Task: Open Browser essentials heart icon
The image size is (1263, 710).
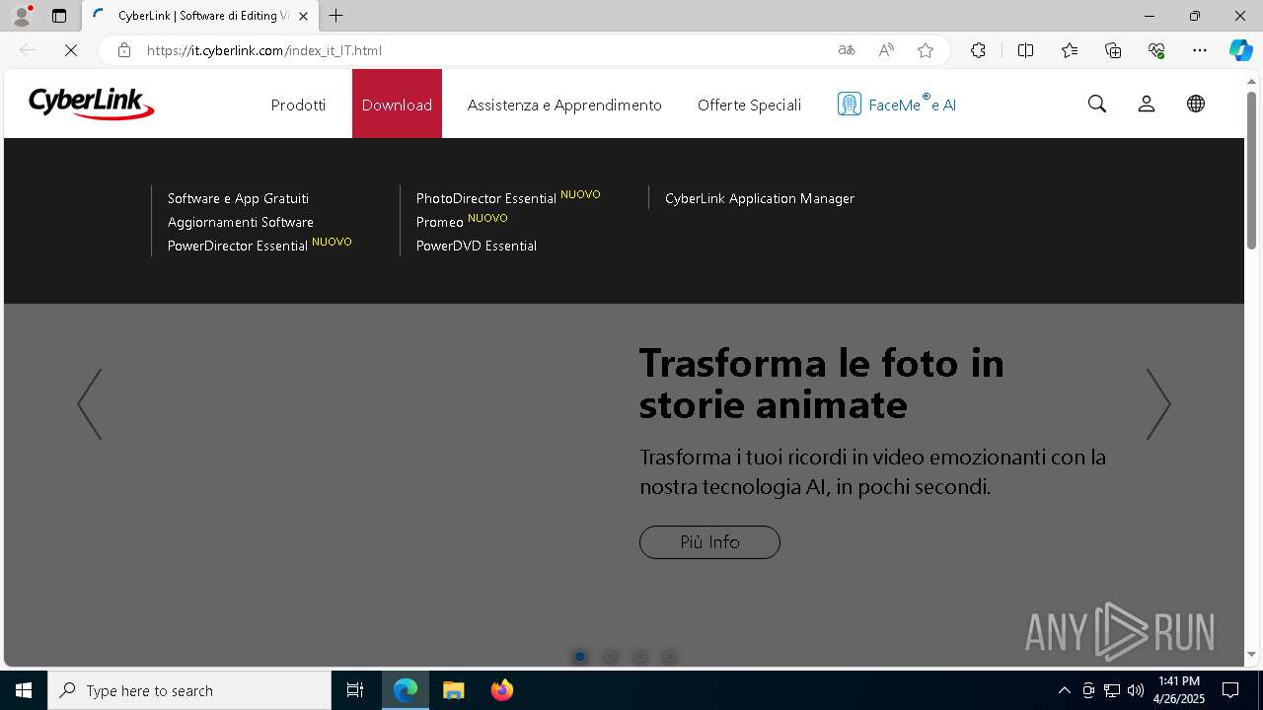Action: pyautogui.click(x=1156, y=50)
